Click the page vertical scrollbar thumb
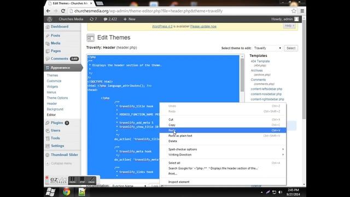Image resolution: width=350 pixels, height=197 pixels. 304,69
